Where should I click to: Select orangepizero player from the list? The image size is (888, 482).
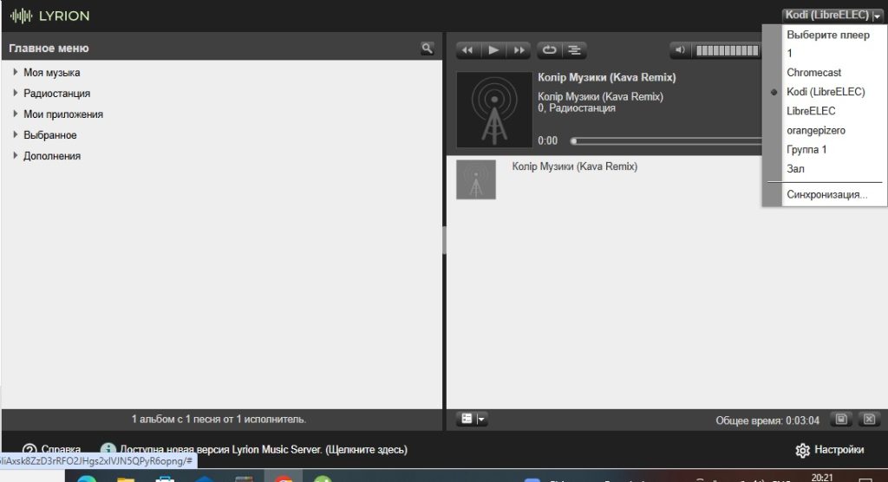[x=815, y=130]
